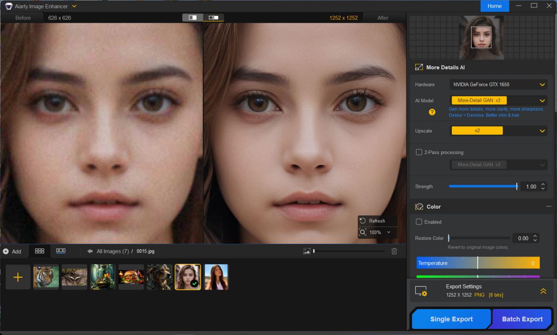Image resolution: width=557 pixels, height=335 pixels.
Task: Expand the Export Settings panel
Action: 543,291
